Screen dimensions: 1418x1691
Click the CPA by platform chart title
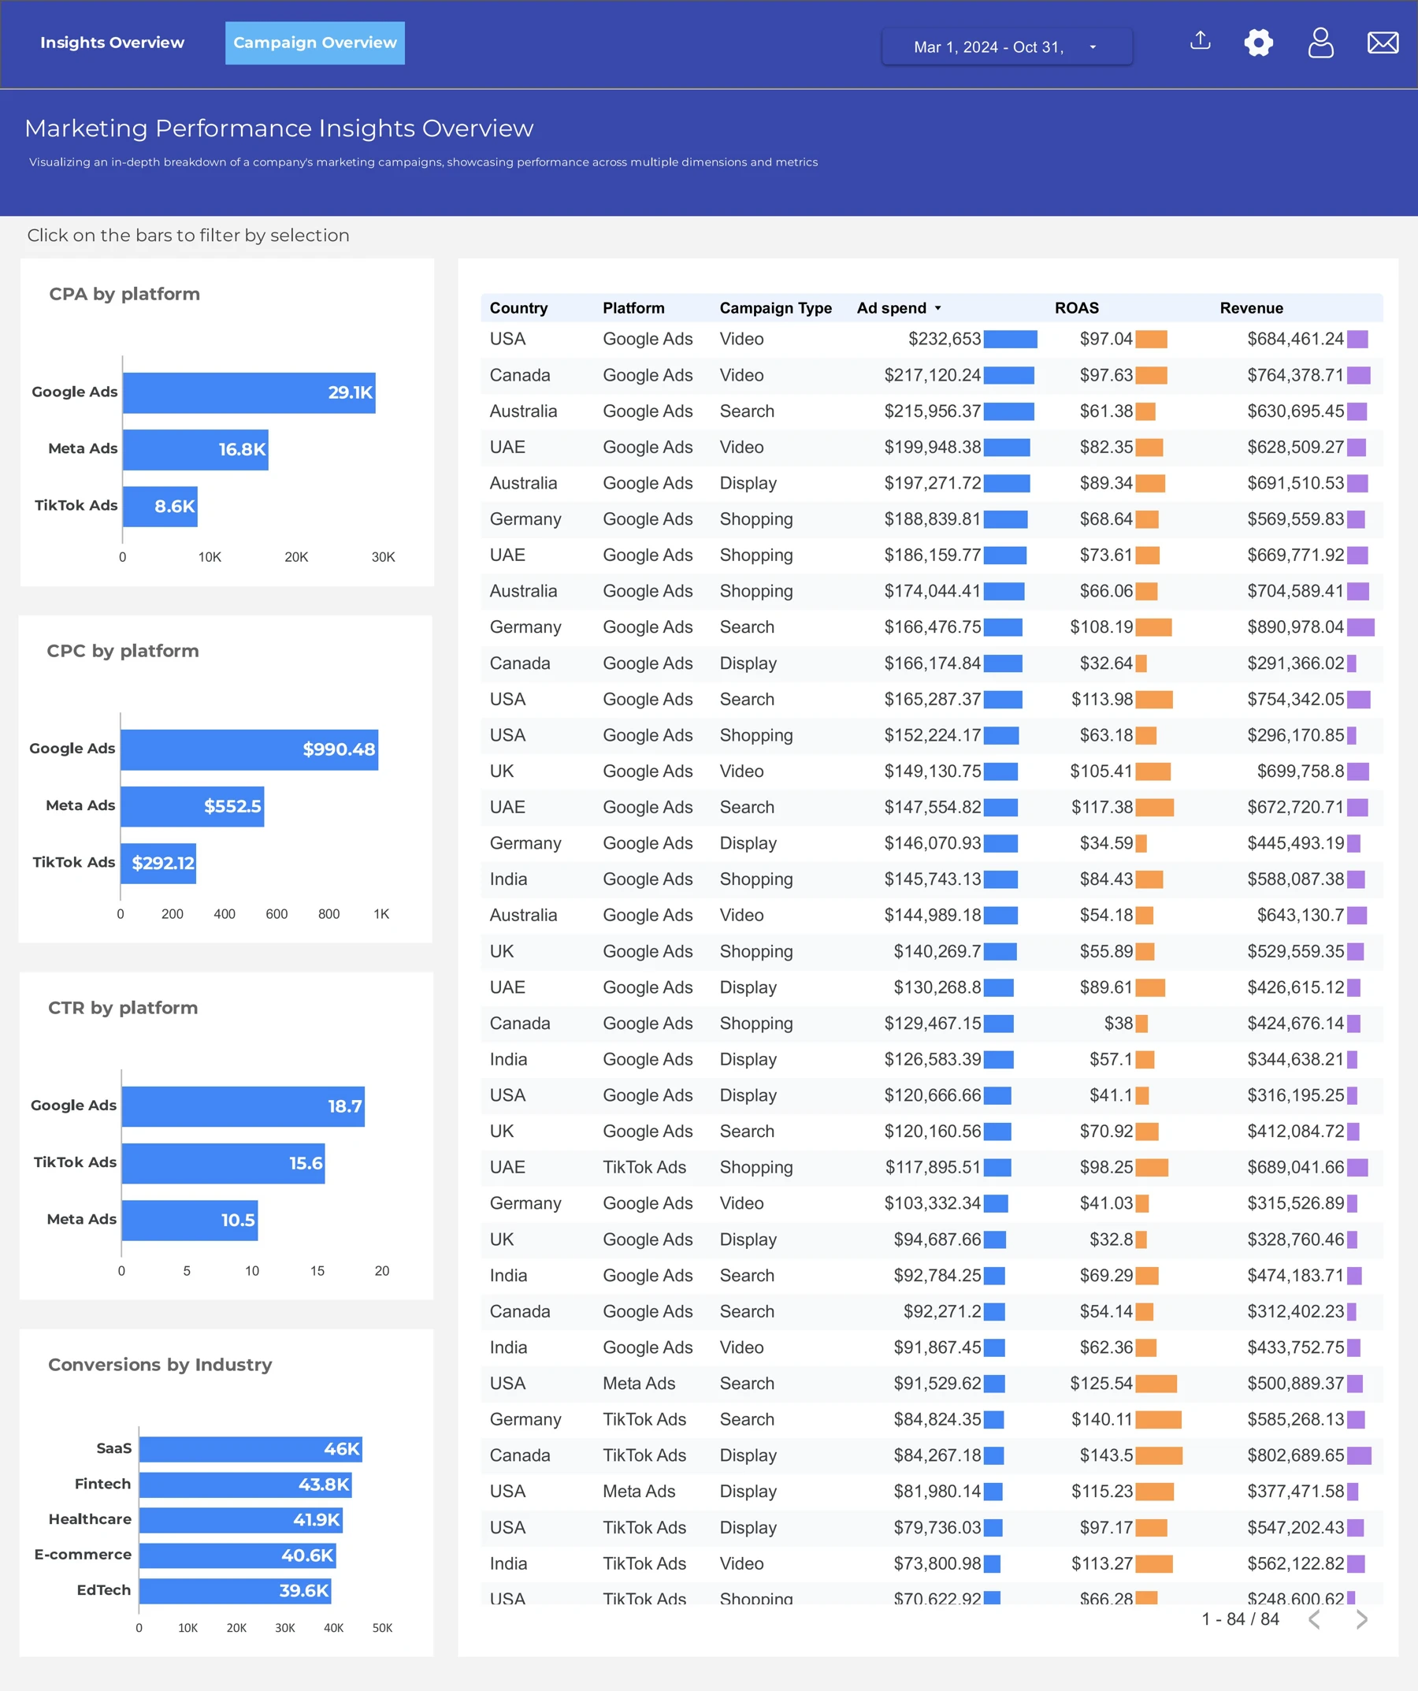124,294
